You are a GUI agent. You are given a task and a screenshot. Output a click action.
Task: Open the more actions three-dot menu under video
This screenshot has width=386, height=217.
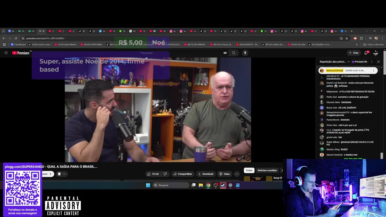(237, 174)
